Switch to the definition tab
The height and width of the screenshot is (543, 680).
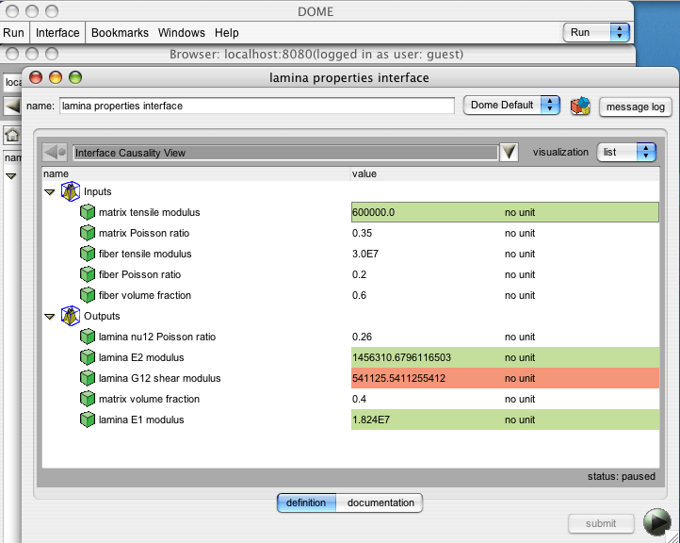pos(306,502)
